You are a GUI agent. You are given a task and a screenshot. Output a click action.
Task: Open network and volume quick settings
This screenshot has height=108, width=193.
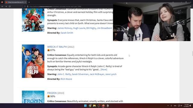point(180,106)
